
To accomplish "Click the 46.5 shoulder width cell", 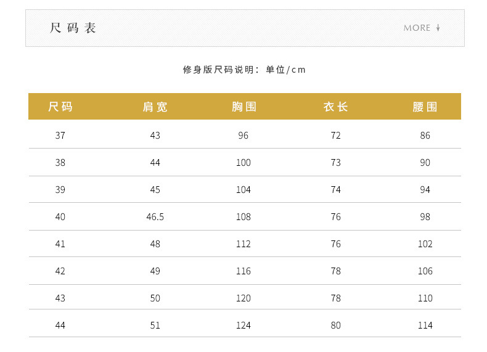I will click(x=155, y=216).
